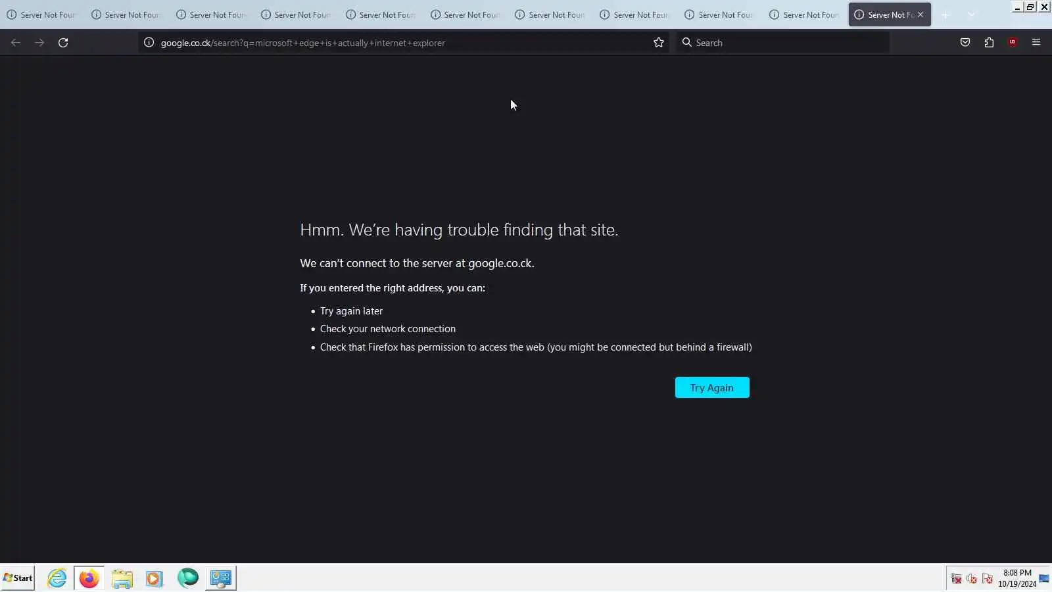Click the Firefox firewall permission bullet text
The height and width of the screenshot is (592, 1052).
point(536,347)
